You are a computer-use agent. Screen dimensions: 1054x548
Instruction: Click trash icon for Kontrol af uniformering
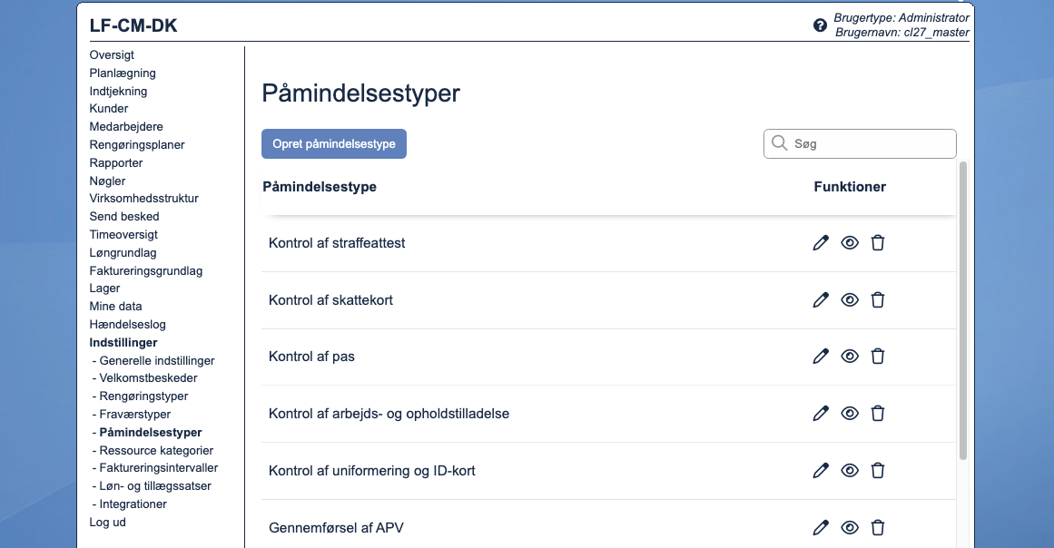[877, 471]
